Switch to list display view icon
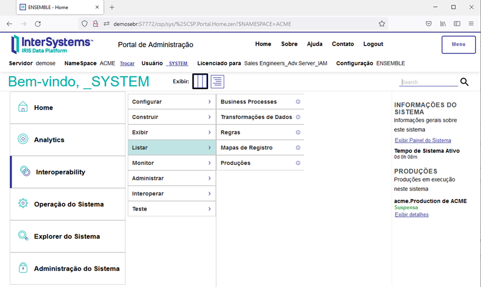 pos(217,81)
